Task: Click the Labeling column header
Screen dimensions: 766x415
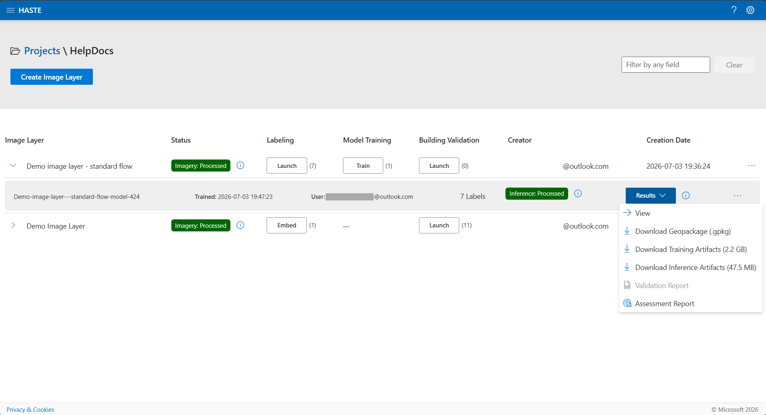Action: [x=280, y=140]
